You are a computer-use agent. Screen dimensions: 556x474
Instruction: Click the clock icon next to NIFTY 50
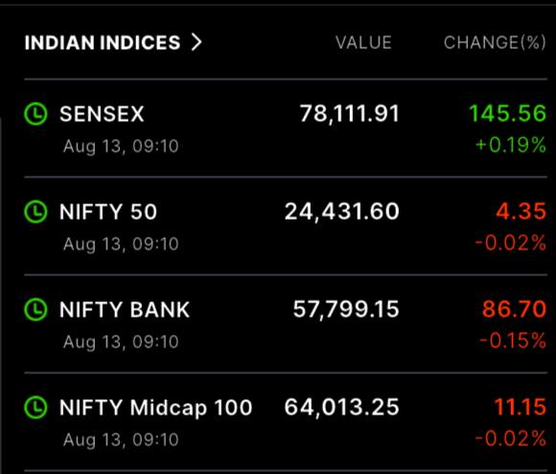[x=35, y=212]
